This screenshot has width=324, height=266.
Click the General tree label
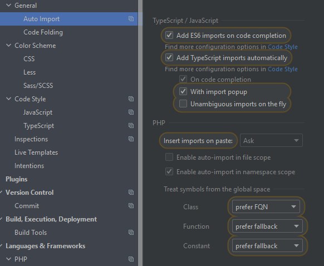[x=26, y=6]
